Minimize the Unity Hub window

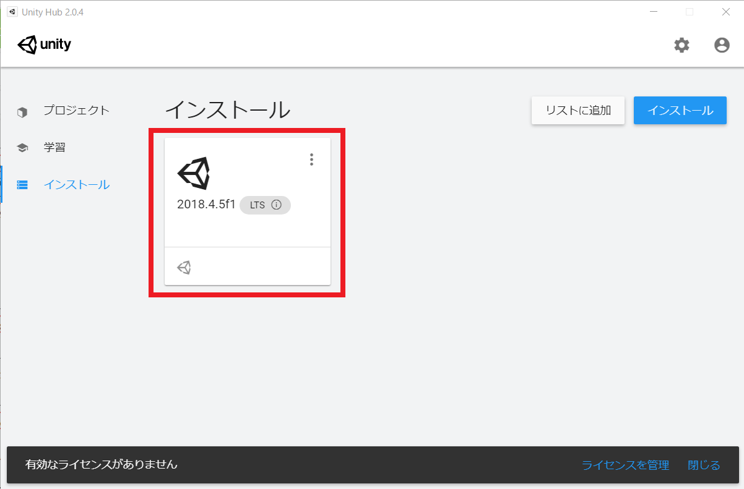655,12
